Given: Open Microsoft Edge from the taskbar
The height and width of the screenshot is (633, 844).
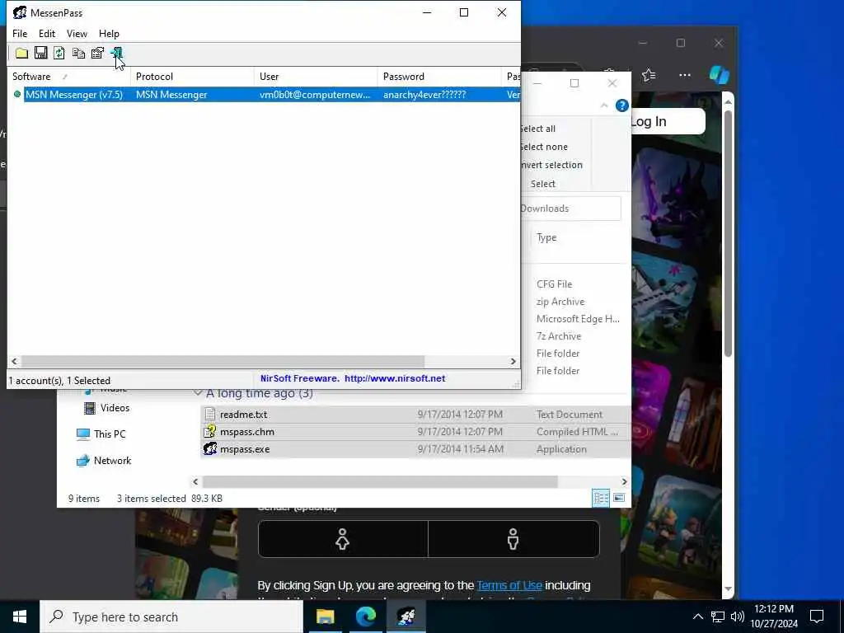Looking at the screenshot, I should point(366,617).
